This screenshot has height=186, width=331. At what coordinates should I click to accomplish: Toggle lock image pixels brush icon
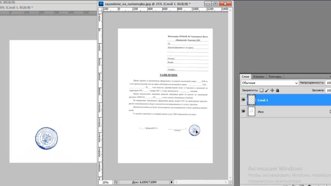coord(267,90)
